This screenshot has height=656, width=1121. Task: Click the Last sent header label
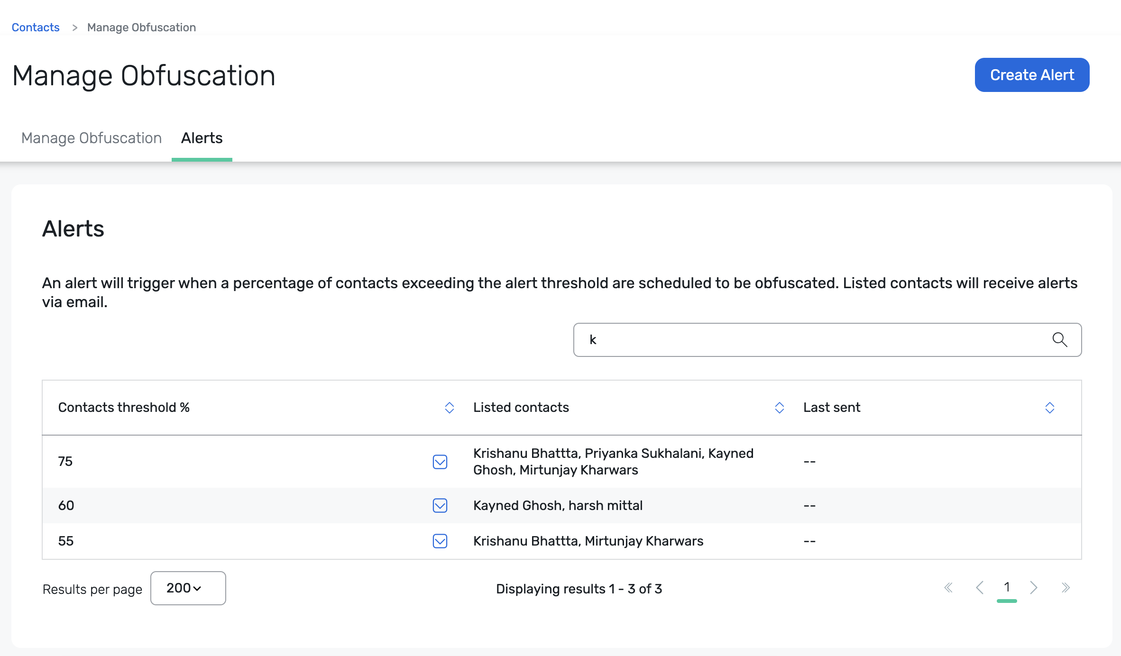point(832,408)
